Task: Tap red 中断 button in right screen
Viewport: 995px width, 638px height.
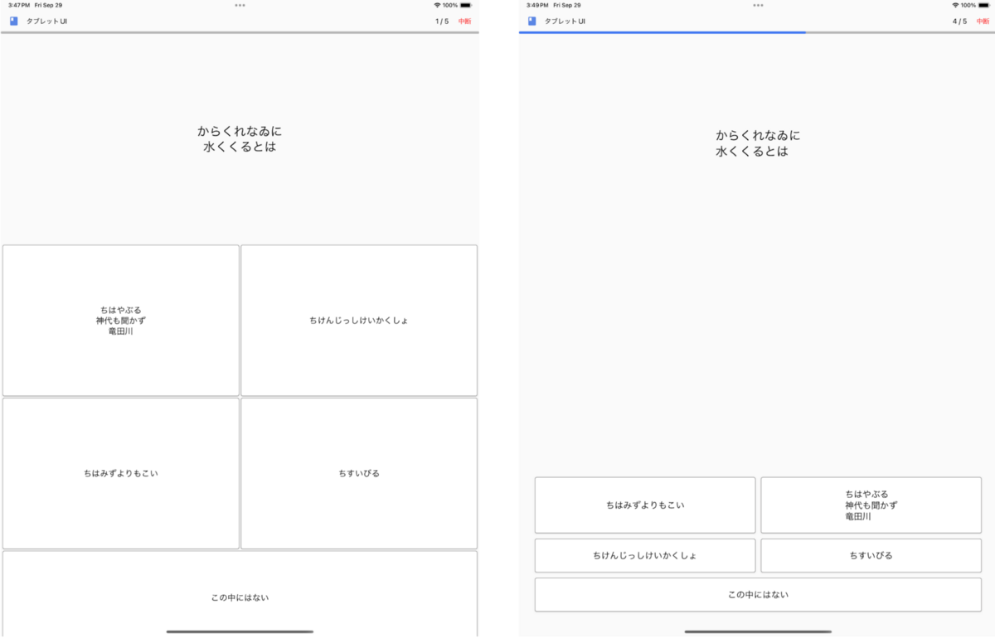Action: 983,22
